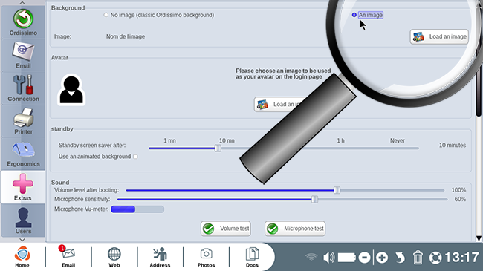483x271 pixels.
Task: Click the battery status icon
Action: (347, 258)
